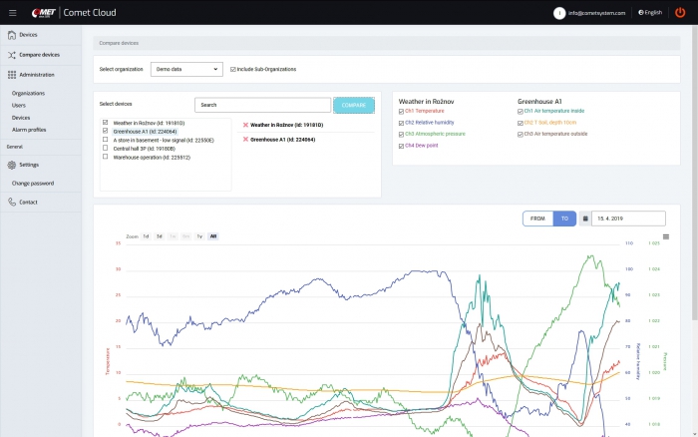The width and height of the screenshot is (698, 437).
Task: Uncheck Ch2 Relative humidity channel
Action: [401, 122]
